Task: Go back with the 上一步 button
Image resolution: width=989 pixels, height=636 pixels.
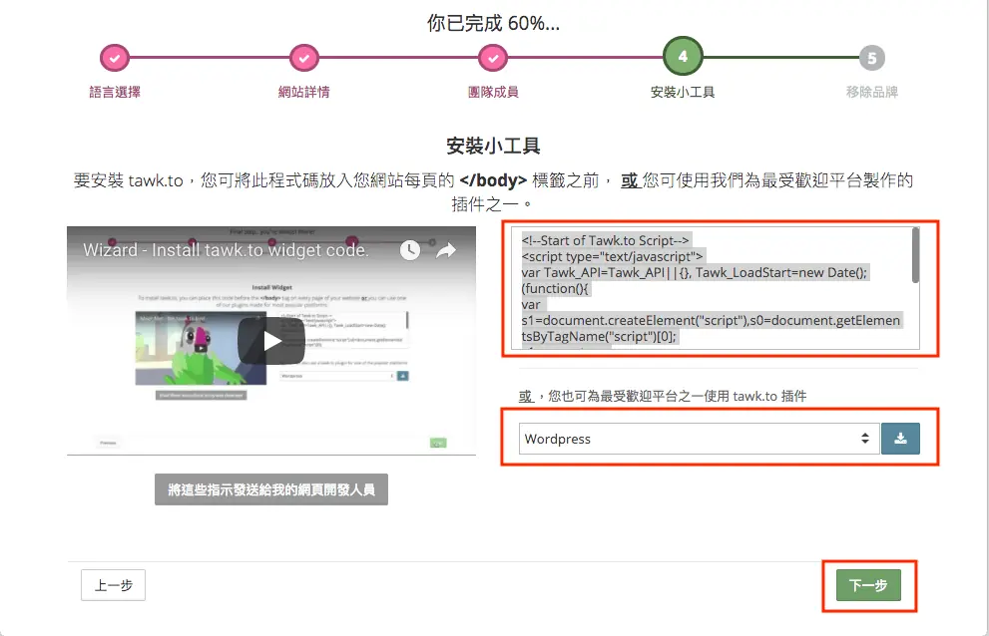Action: pos(114,585)
